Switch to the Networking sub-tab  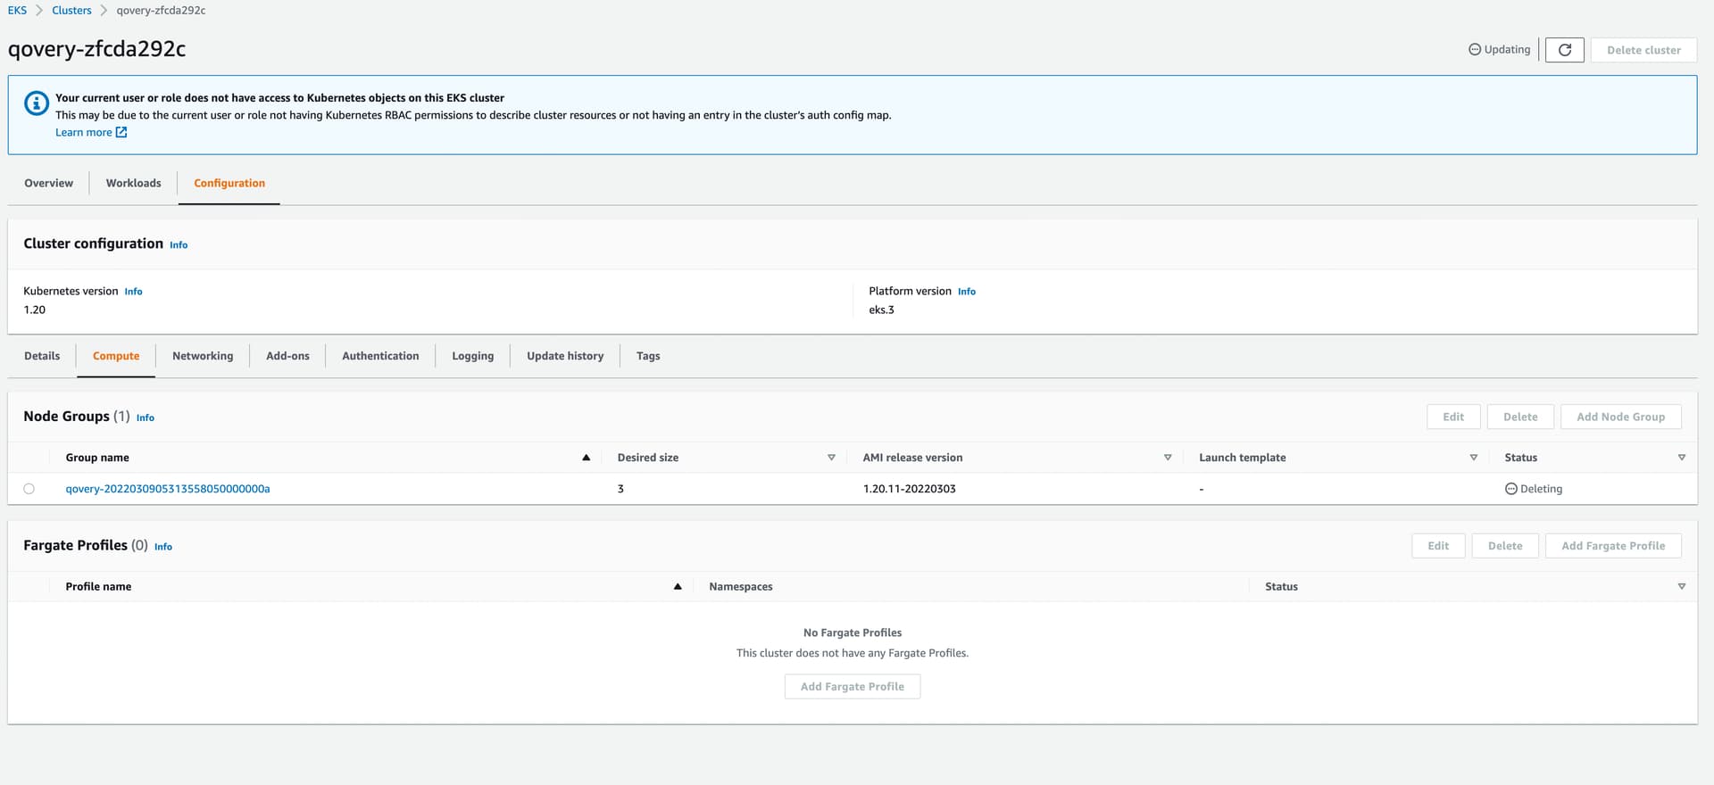tap(203, 356)
